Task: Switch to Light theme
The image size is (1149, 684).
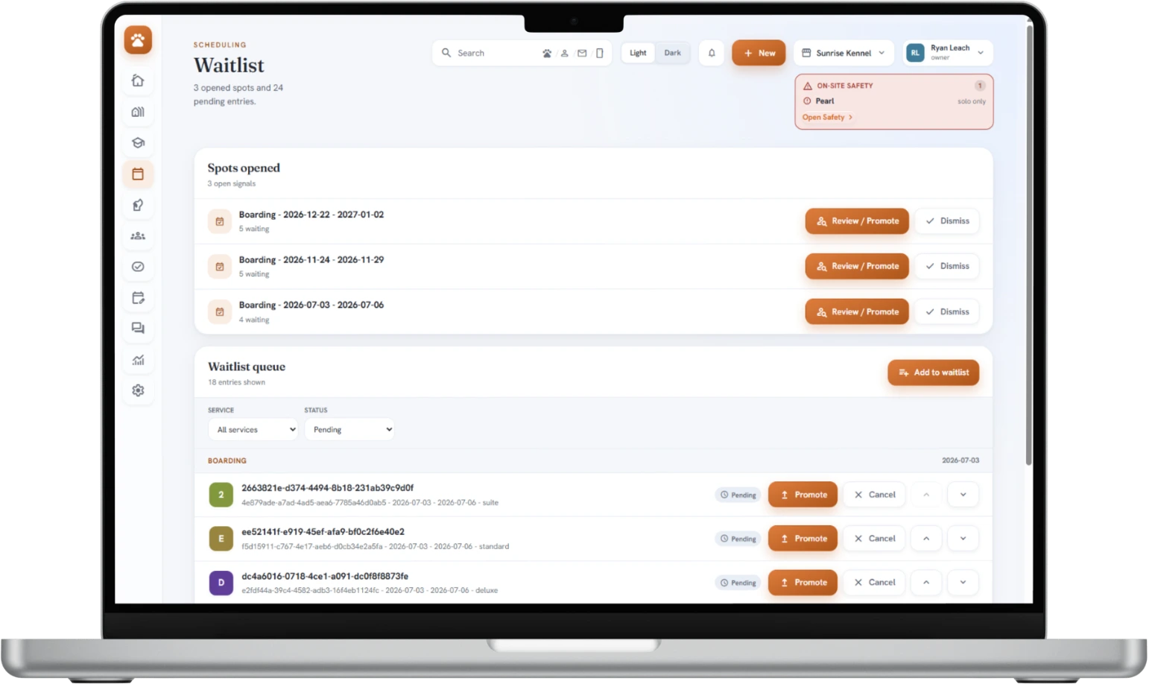Action: (x=638, y=53)
